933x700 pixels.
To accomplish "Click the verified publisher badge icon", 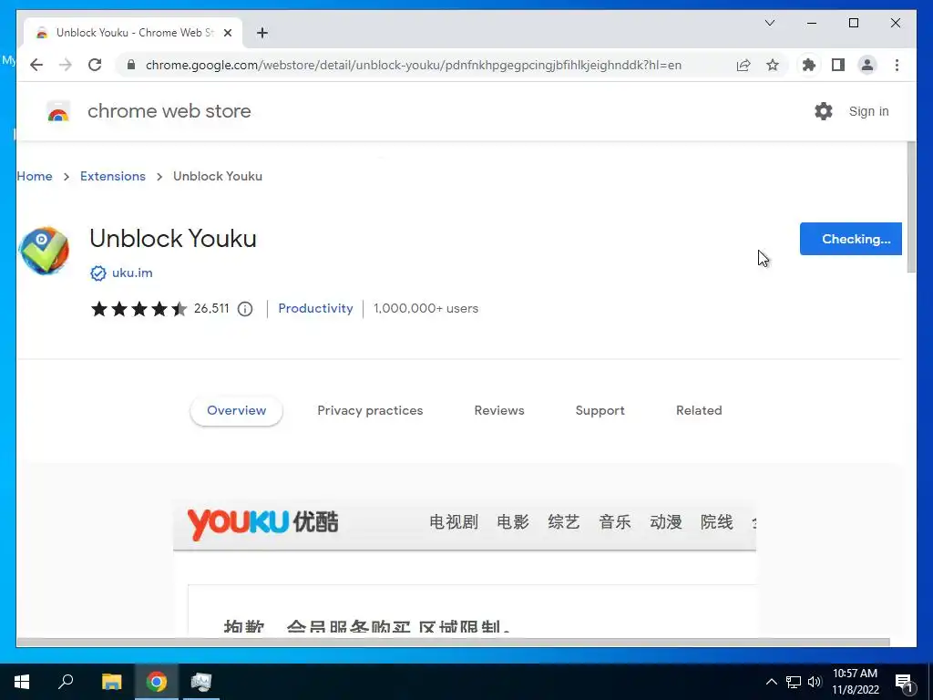I will pyautogui.click(x=98, y=273).
